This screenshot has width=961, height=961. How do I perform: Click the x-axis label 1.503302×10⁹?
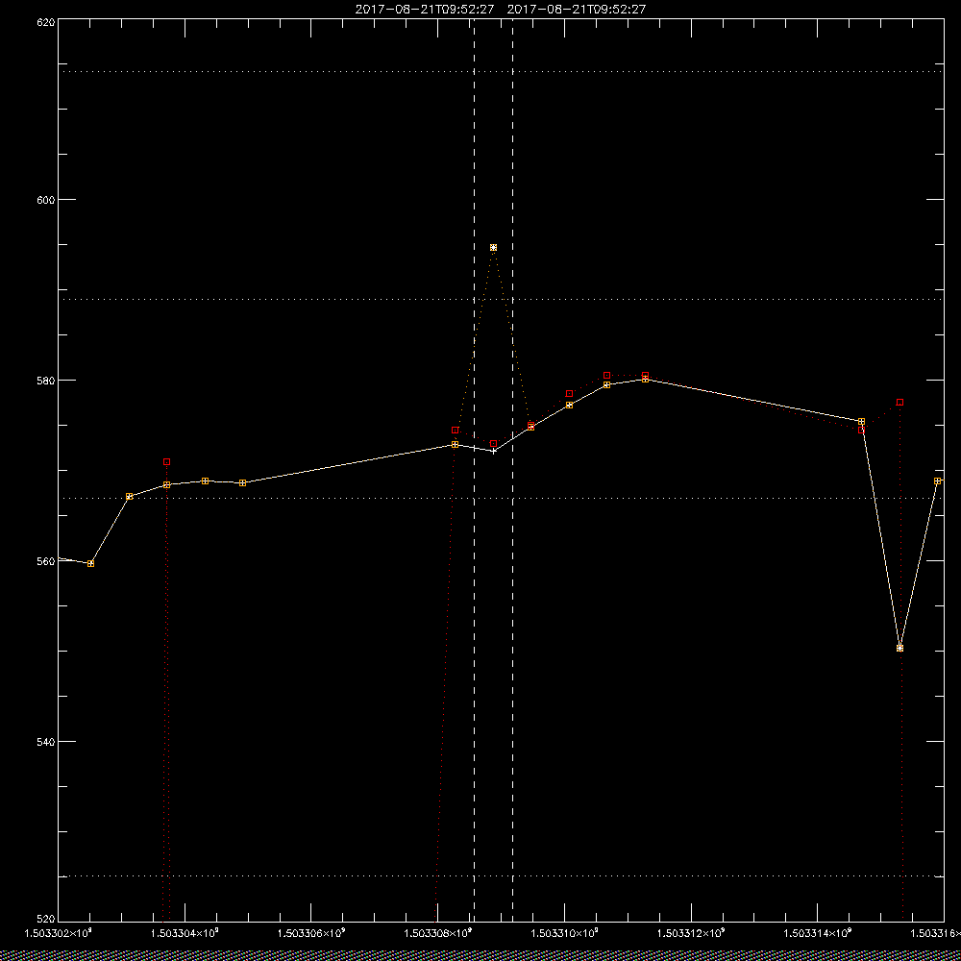coord(59,933)
